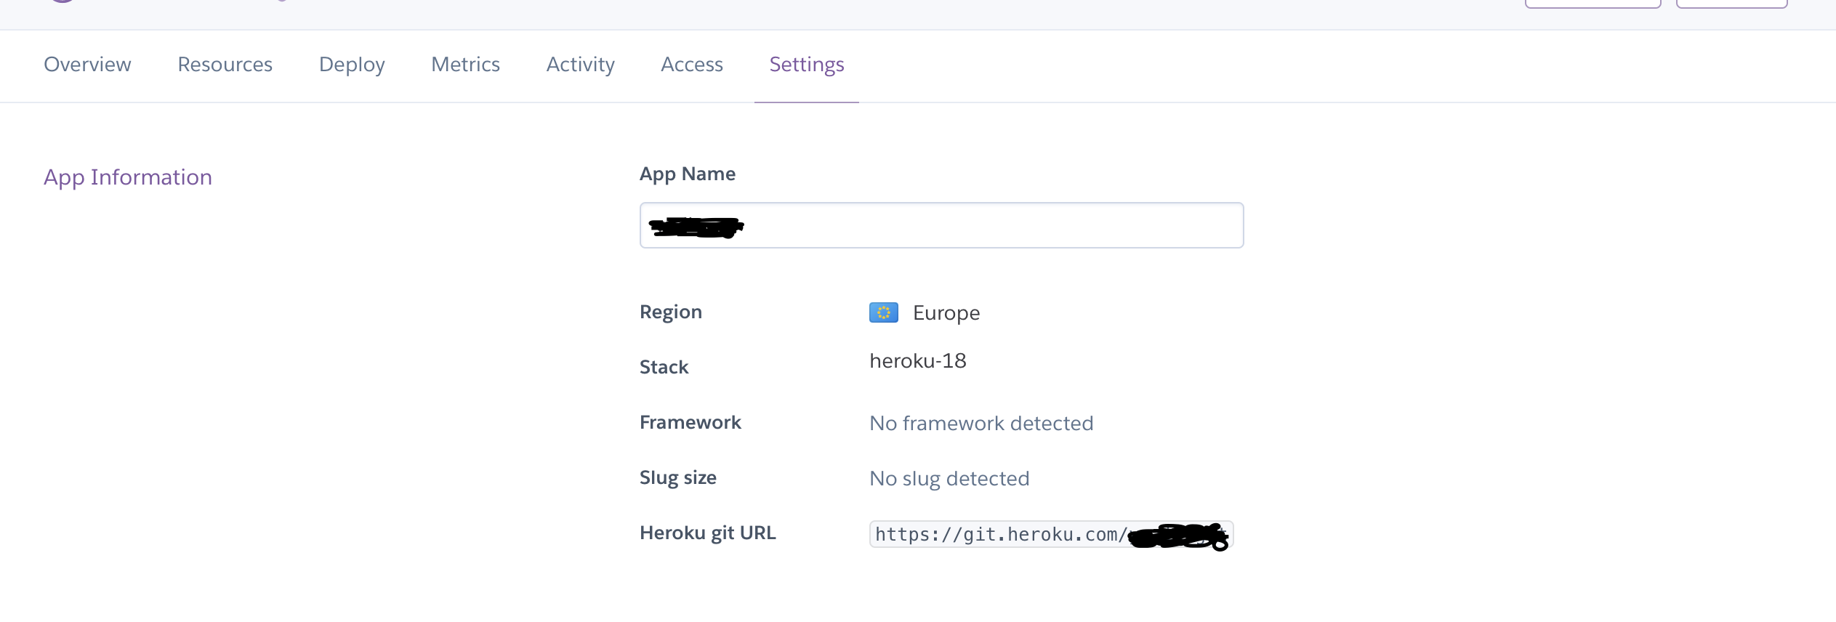Click the Heroku git URL label
The height and width of the screenshot is (622, 1836).
click(708, 533)
